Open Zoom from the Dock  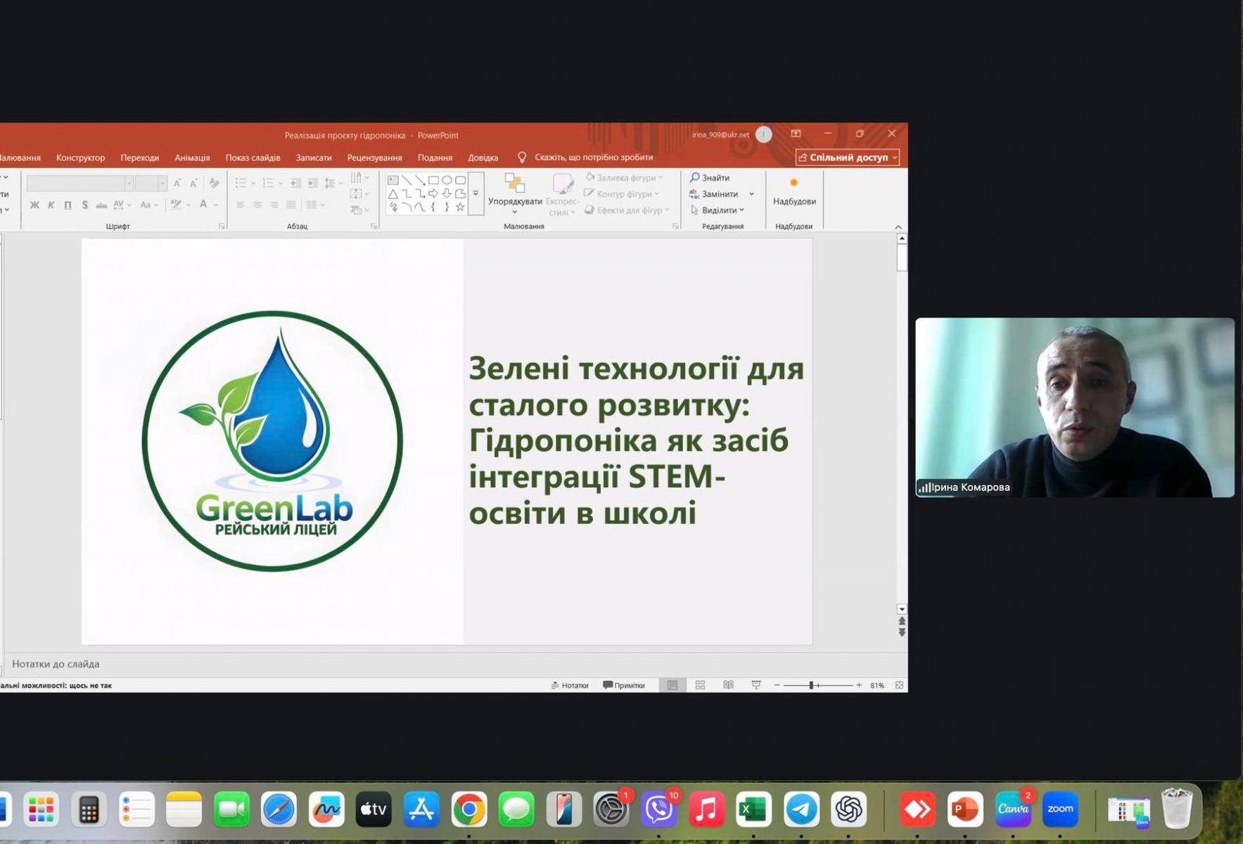point(1059,810)
